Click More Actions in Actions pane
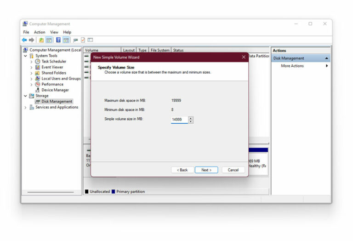 [x=292, y=66]
